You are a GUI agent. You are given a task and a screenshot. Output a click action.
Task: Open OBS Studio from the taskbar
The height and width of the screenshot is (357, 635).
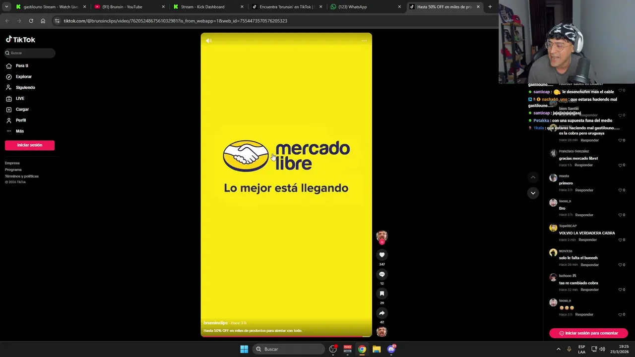(x=333, y=349)
